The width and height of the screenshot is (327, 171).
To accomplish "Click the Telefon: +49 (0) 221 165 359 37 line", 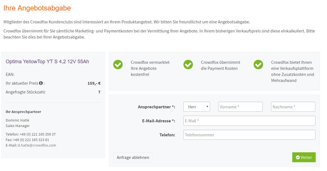I will point(31,134).
